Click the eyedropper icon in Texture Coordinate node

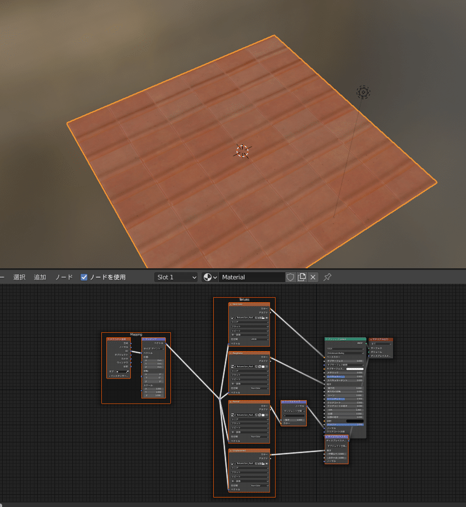pos(128,371)
